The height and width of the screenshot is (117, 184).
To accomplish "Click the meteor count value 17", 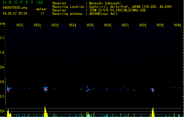I will pyautogui.click(x=42, y=13).
